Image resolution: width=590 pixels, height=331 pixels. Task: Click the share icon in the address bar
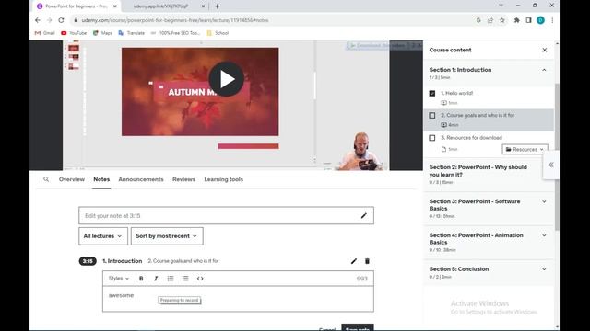click(490, 20)
